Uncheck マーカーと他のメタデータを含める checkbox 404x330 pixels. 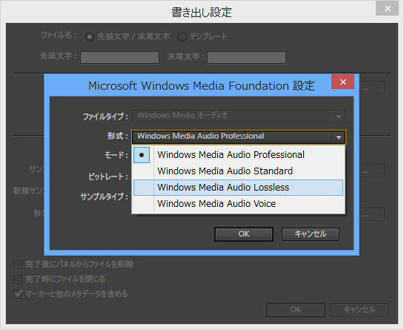point(18,294)
